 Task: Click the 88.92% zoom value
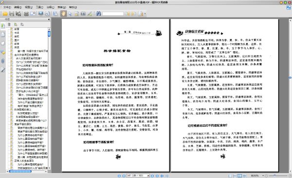(x=255, y=176)
